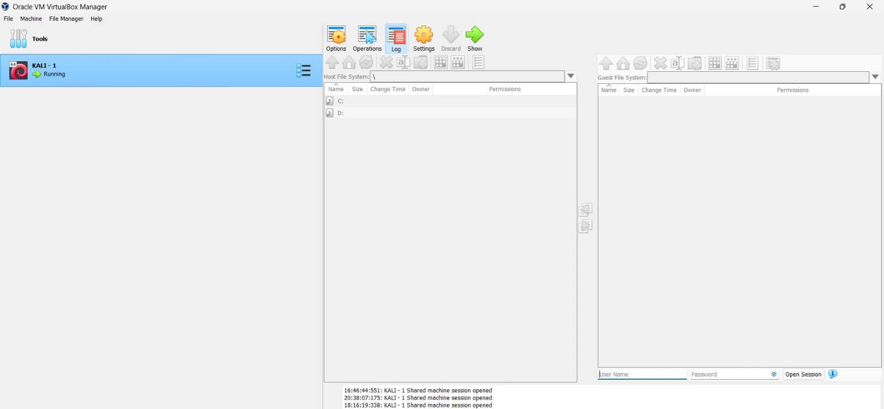Open KALI - 1 machine menu list icon

pos(303,70)
